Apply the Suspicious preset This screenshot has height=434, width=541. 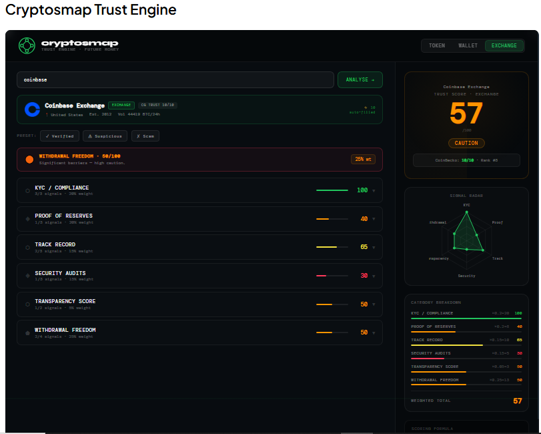[105, 136]
